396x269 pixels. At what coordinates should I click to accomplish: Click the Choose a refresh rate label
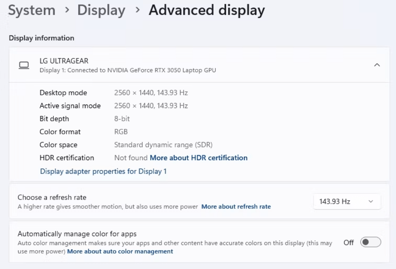coord(52,198)
